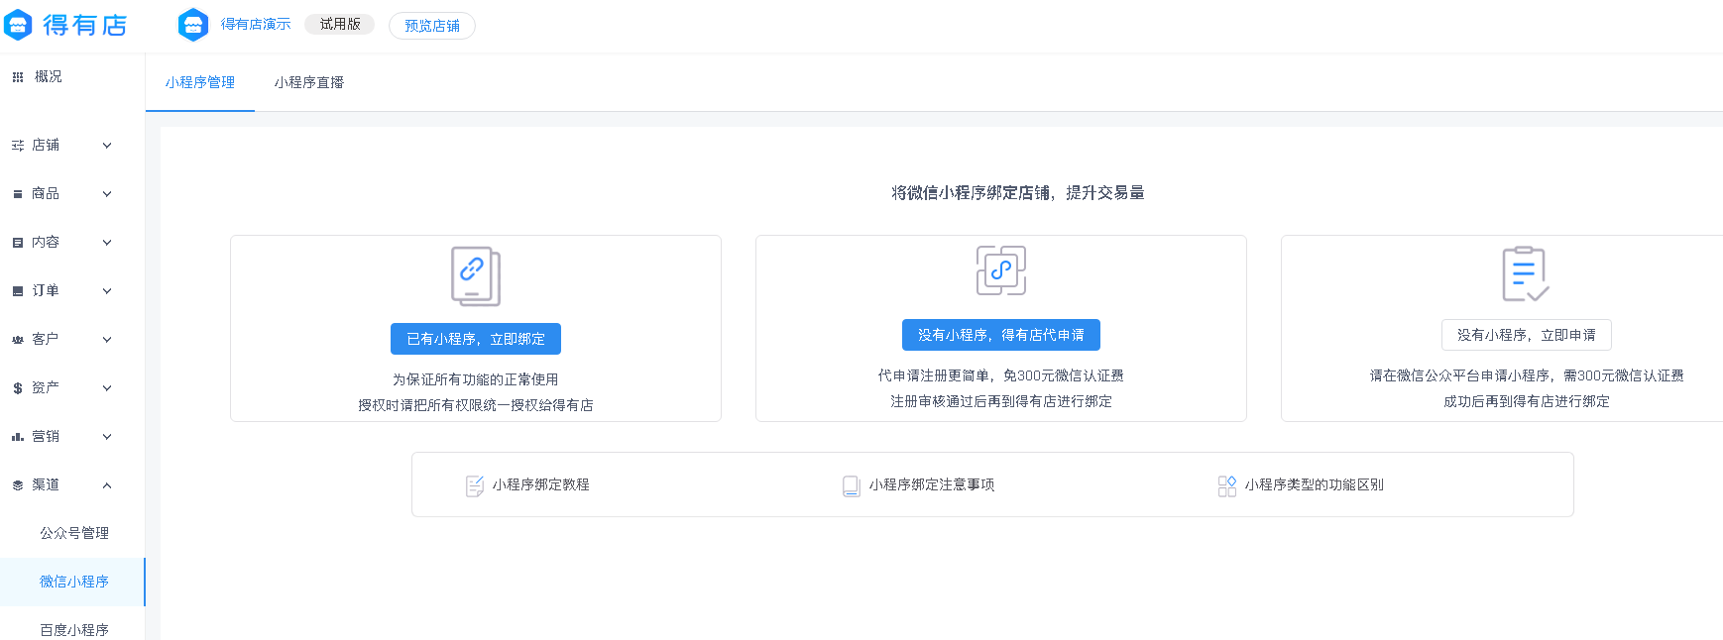Click the 商品 menu label
Viewport: 1723px width, 640px height.
click(x=46, y=193)
